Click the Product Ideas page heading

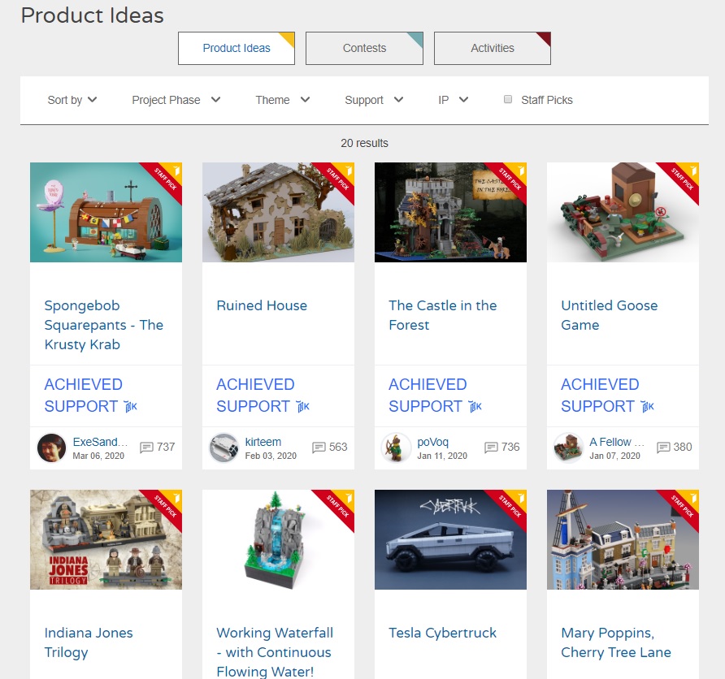coord(93,15)
